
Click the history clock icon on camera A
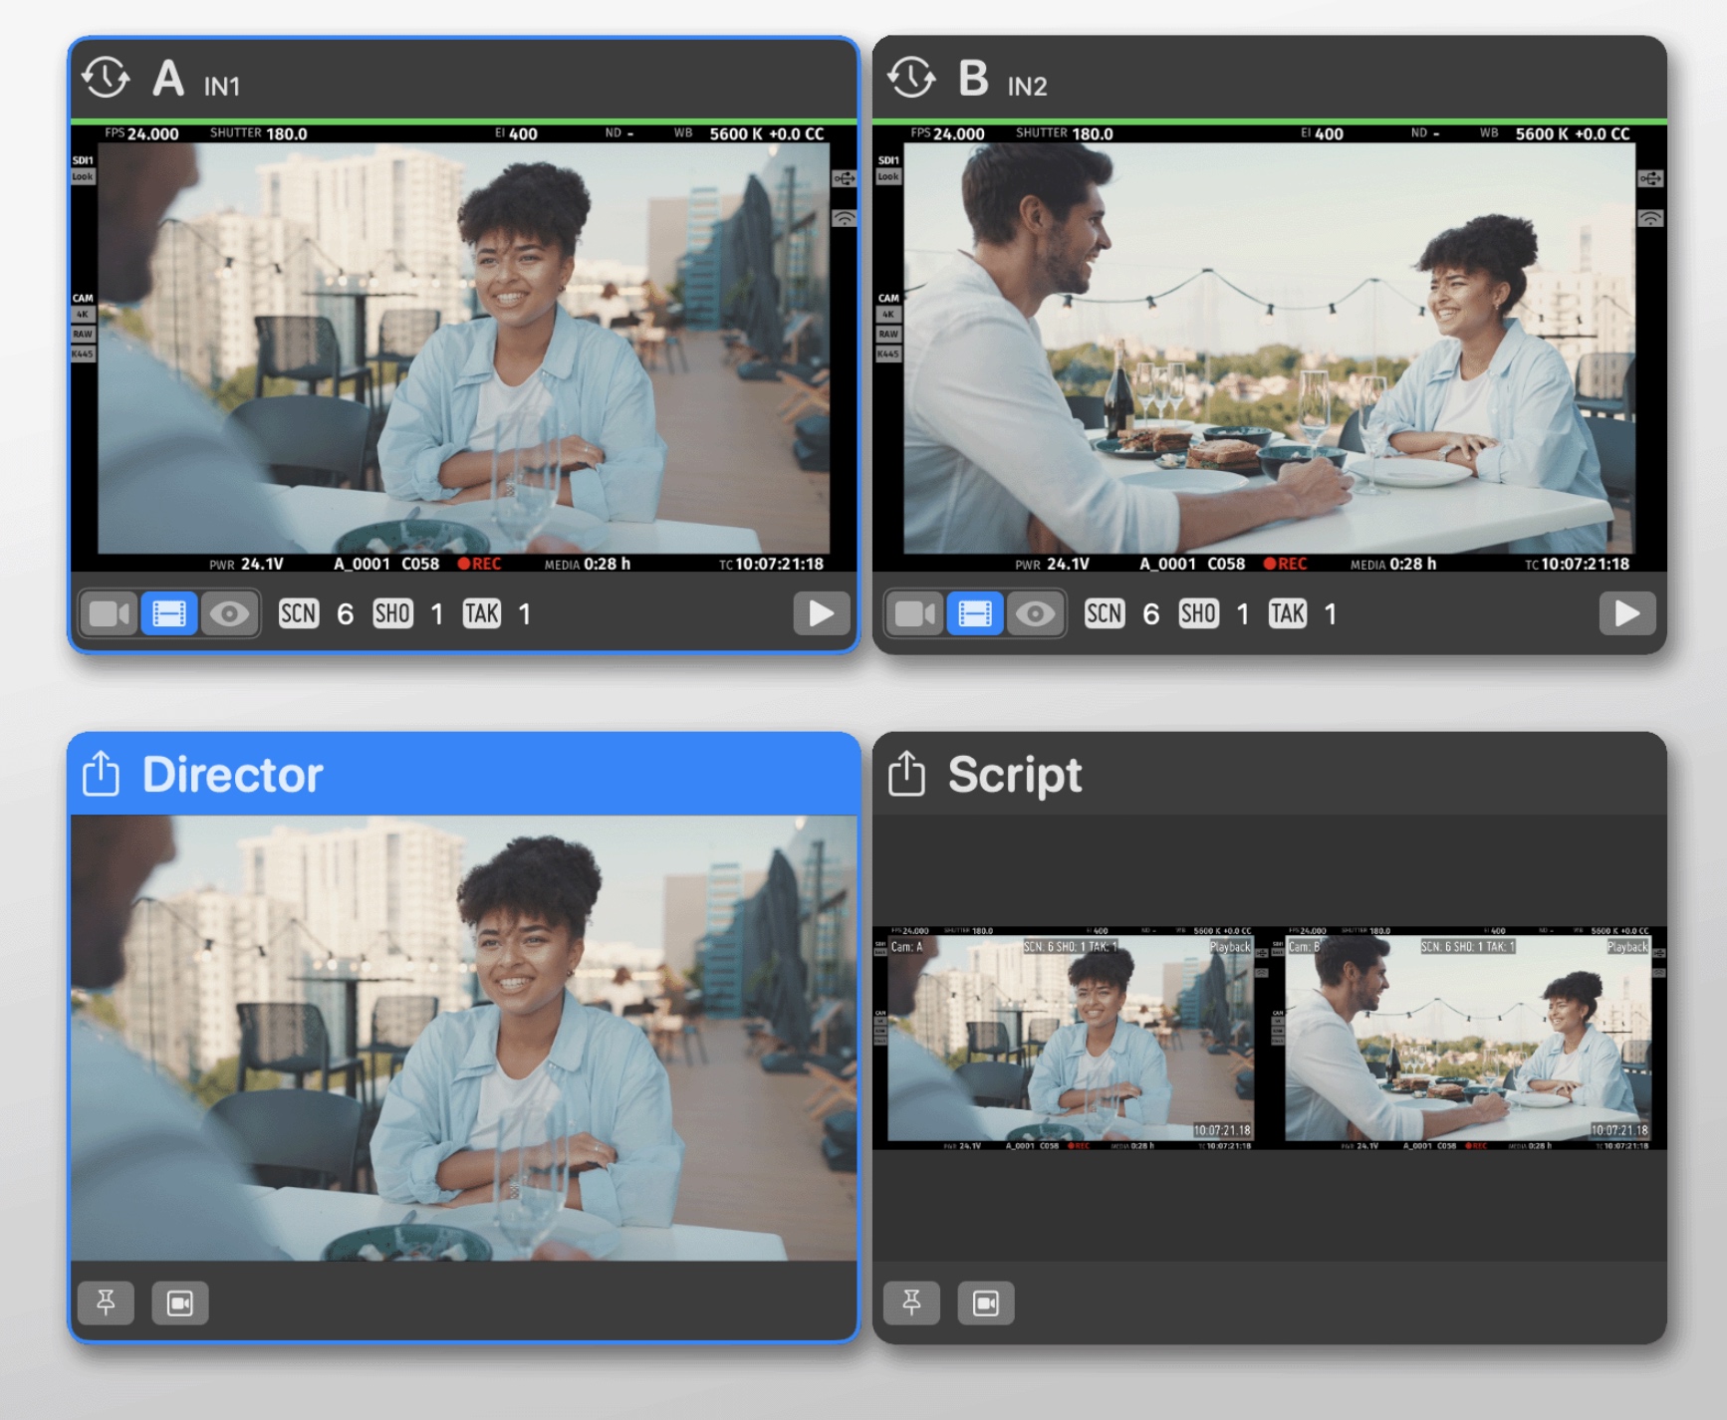106,78
